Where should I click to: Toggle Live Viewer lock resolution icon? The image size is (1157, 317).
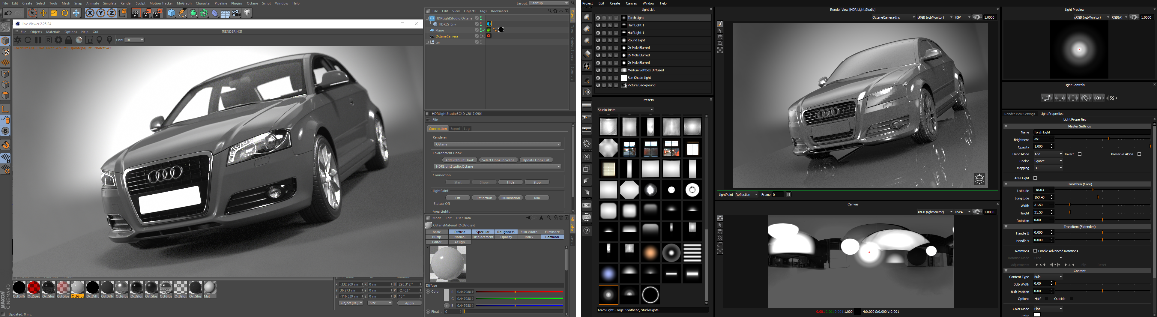pyautogui.click(x=69, y=40)
